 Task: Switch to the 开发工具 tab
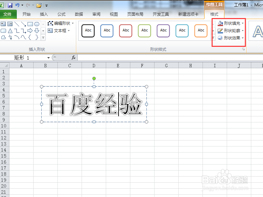[161, 14]
